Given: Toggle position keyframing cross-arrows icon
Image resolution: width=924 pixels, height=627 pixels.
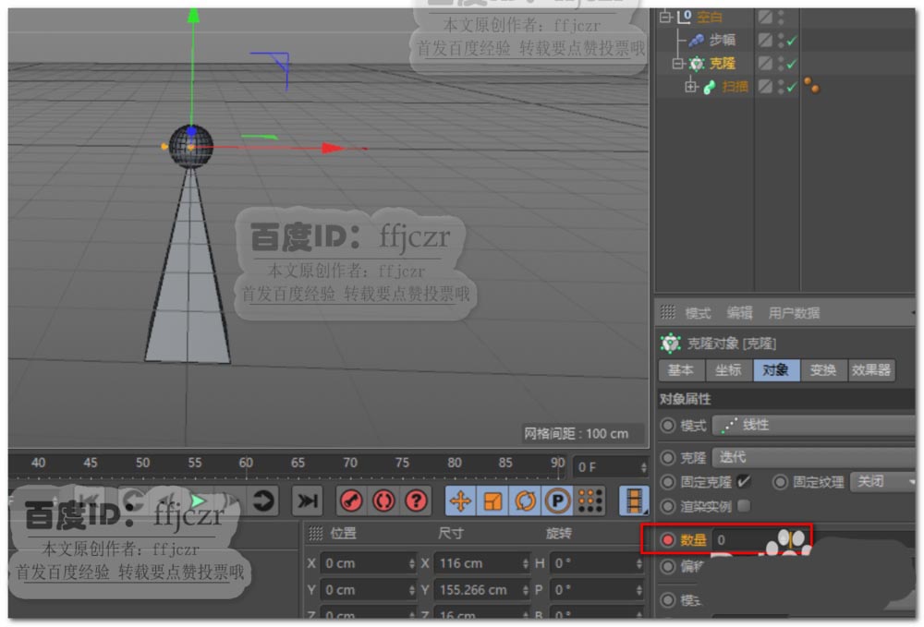Looking at the screenshot, I should click(460, 501).
